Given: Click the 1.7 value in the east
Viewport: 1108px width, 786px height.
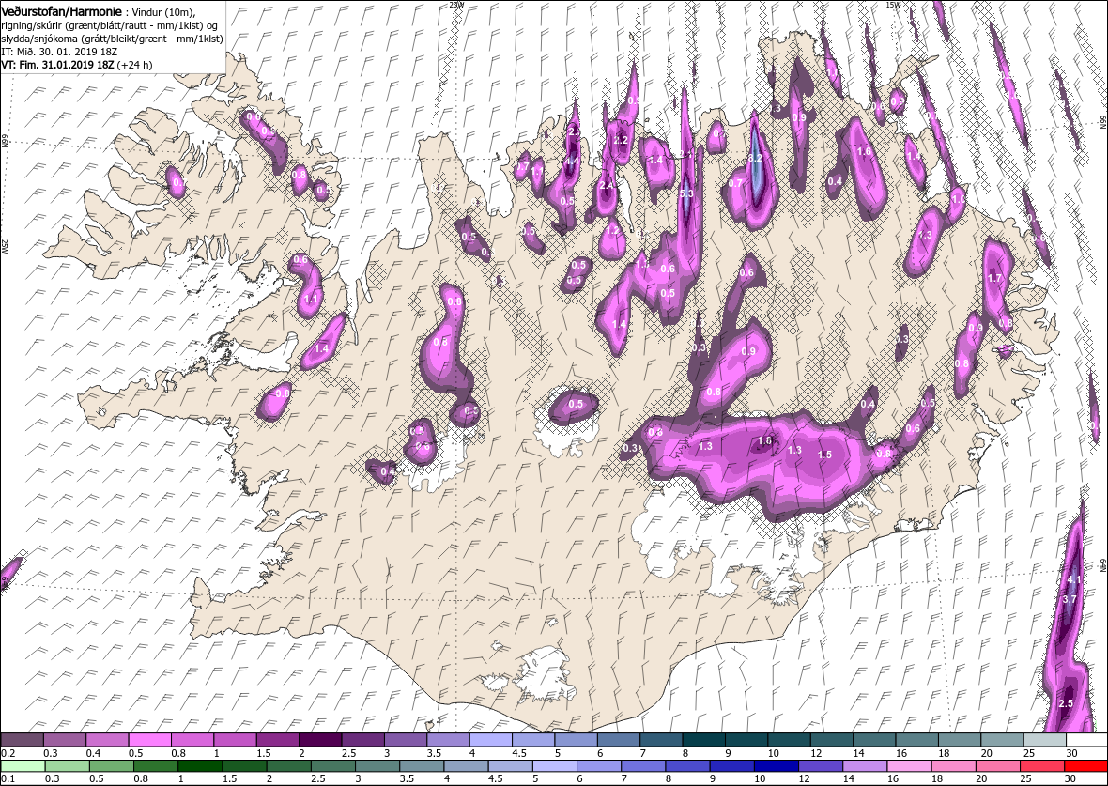Looking at the screenshot, I should [x=995, y=279].
